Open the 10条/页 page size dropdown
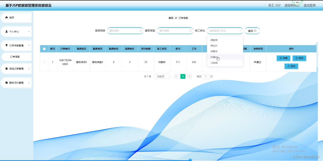 pos(161,76)
